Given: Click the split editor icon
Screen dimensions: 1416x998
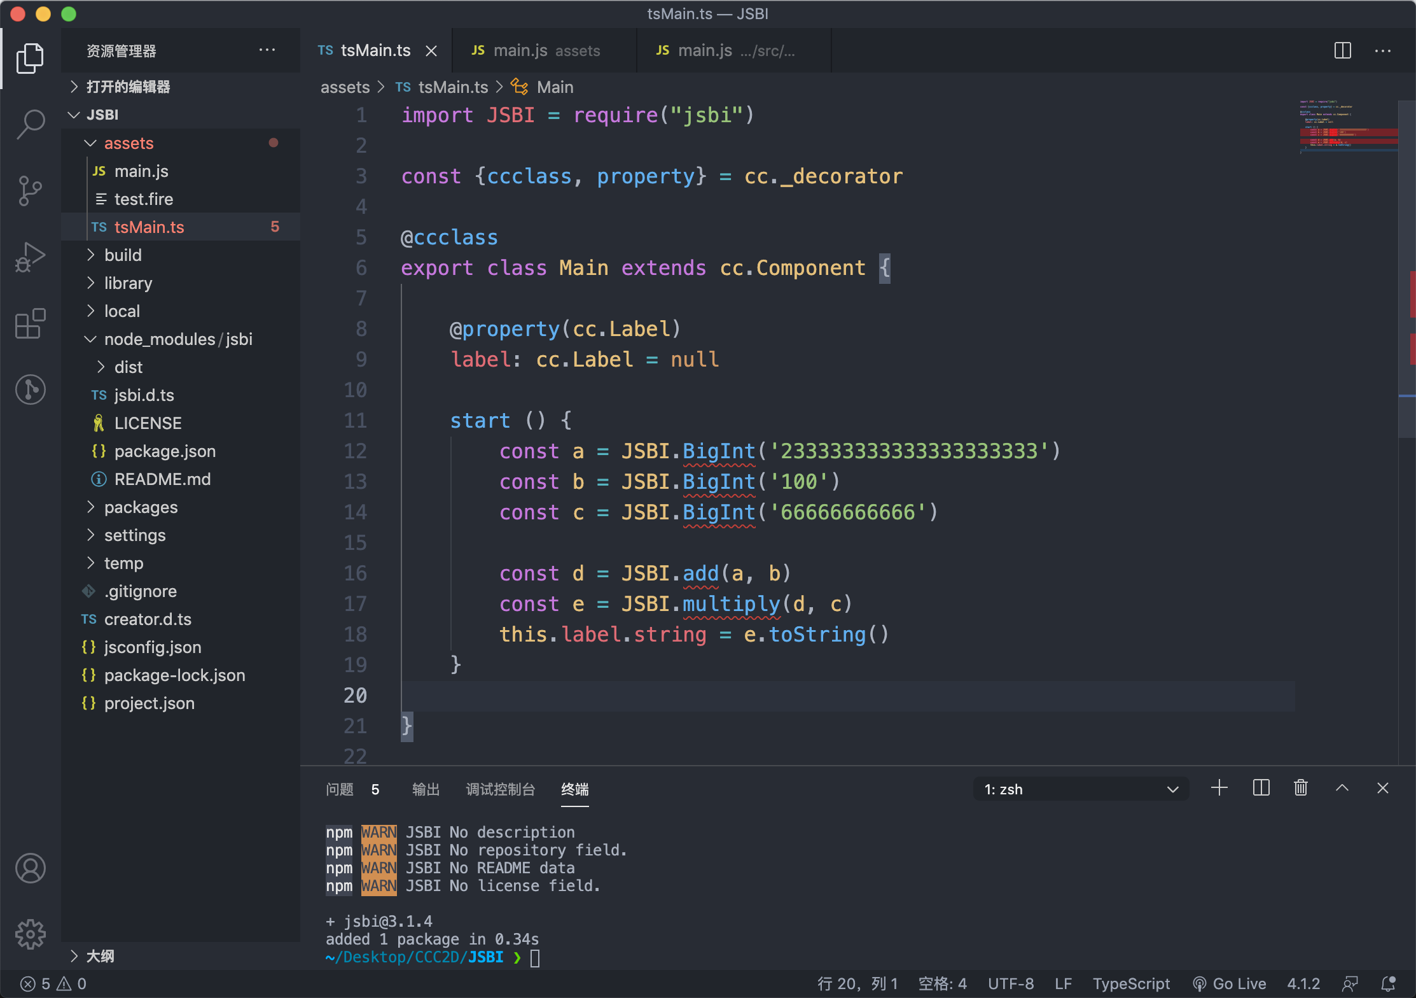Looking at the screenshot, I should 1343,50.
